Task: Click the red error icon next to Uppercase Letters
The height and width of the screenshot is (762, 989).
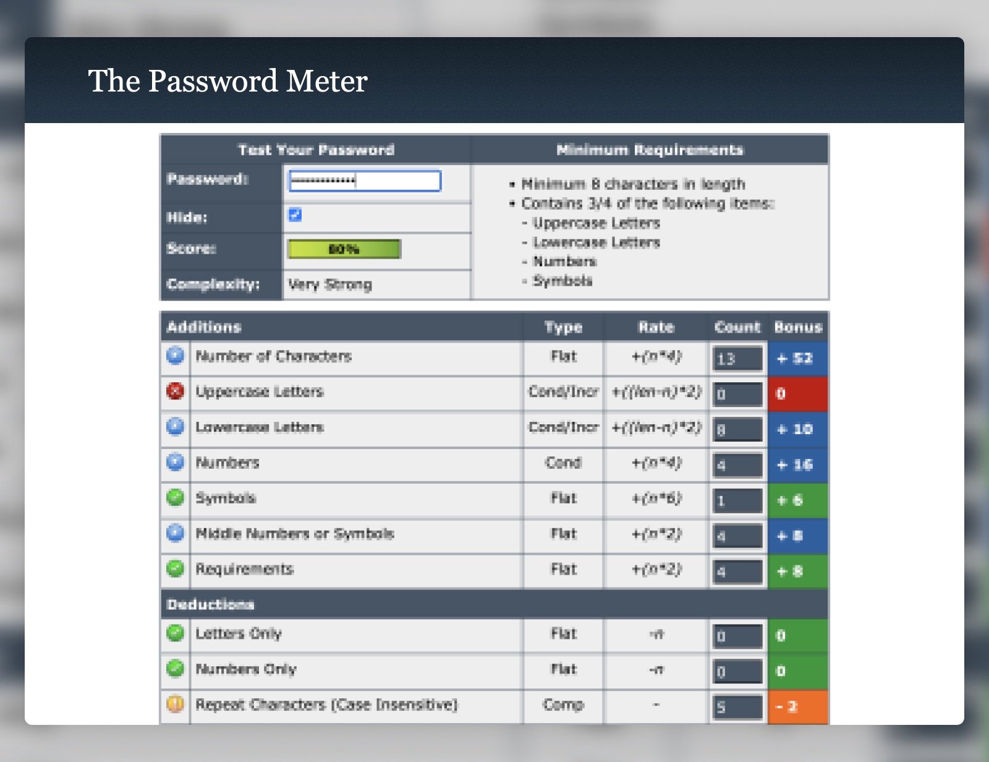Action: pos(176,391)
